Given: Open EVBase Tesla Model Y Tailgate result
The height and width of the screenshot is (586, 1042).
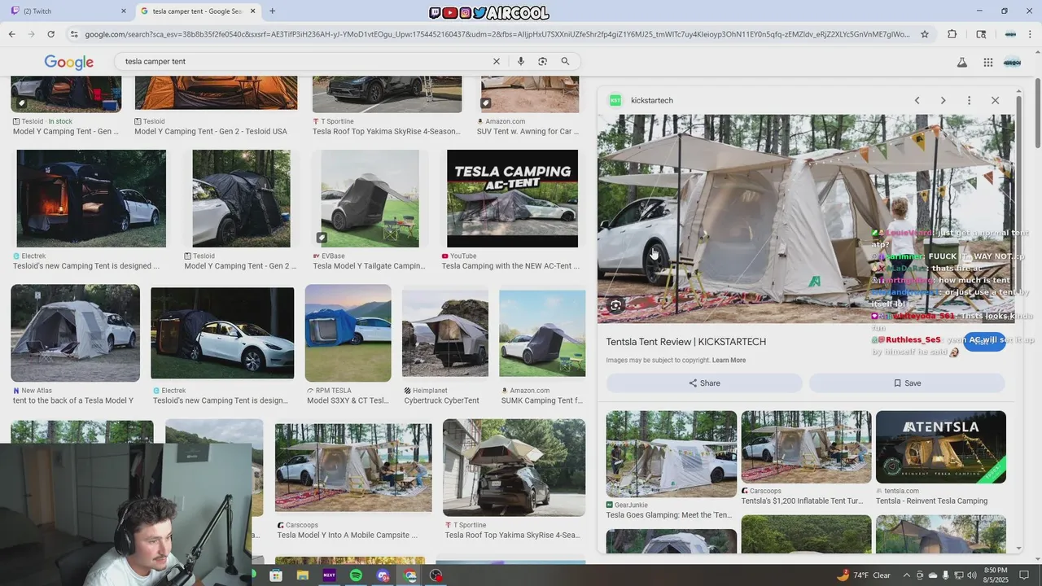Looking at the screenshot, I should (370, 198).
